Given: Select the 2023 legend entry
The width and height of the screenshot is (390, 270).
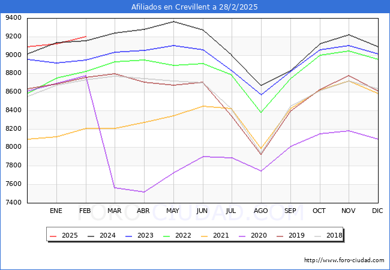Looking at the screenshot, I should (140, 235).
